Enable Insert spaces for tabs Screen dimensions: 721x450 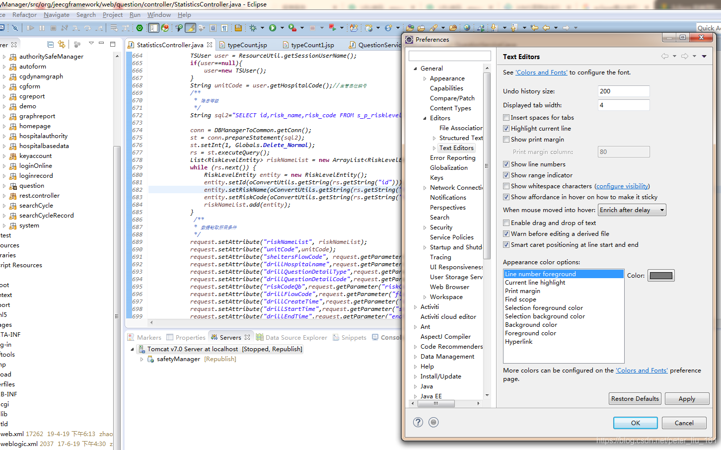tap(506, 118)
